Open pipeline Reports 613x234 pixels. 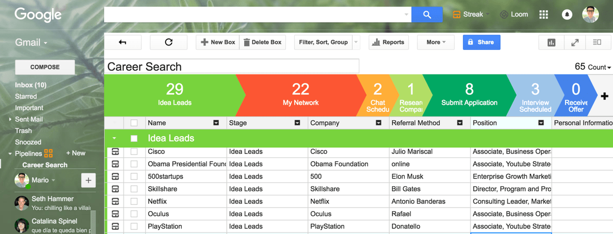pyautogui.click(x=388, y=42)
